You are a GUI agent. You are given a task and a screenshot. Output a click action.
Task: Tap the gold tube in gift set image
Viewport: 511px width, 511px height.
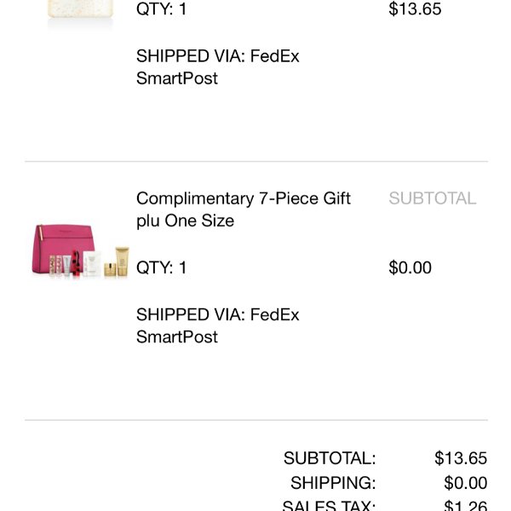pos(122,261)
